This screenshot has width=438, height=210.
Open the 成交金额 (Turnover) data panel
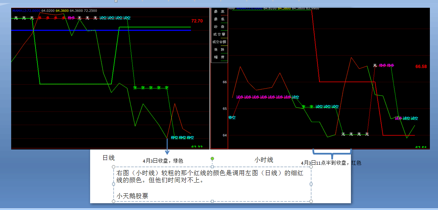220,41
